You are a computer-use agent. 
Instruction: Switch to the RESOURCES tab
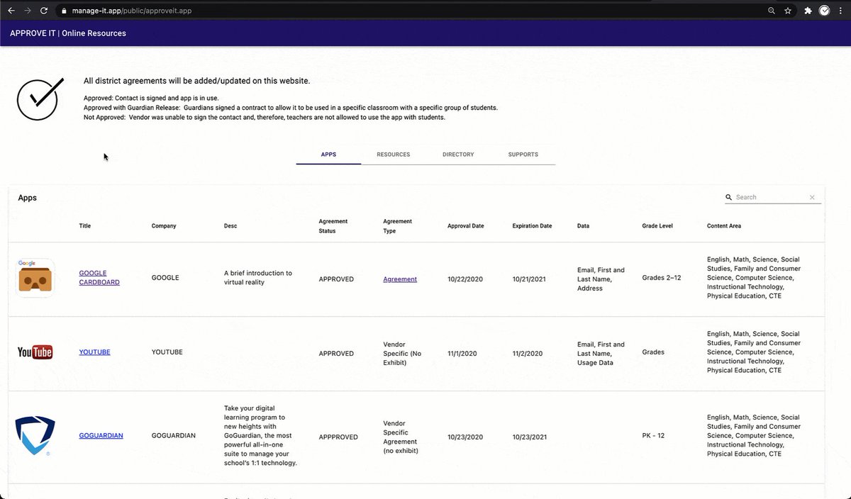[x=394, y=155]
